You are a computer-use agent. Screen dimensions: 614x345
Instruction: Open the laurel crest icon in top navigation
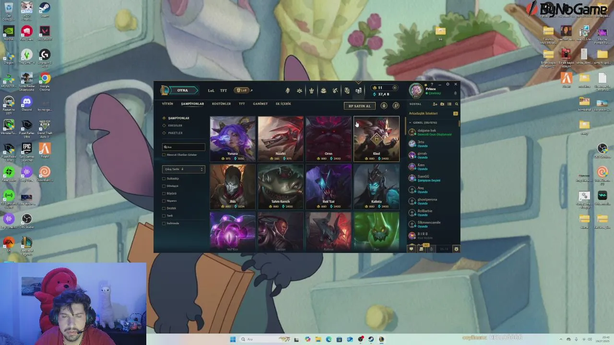coord(311,91)
